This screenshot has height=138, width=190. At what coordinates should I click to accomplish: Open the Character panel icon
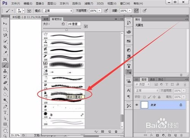point(129,90)
